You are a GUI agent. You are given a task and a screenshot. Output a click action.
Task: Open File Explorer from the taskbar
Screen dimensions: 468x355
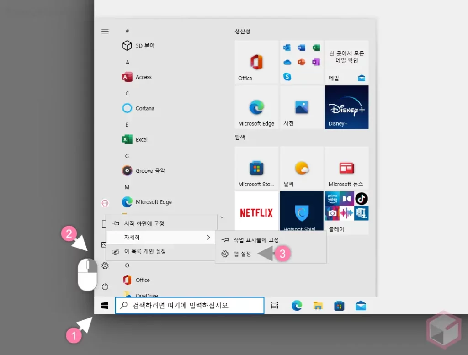pyautogui.click(x=318, y=305)
